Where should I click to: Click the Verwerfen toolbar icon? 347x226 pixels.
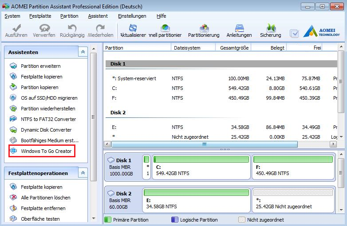click(x=44, y=28)
